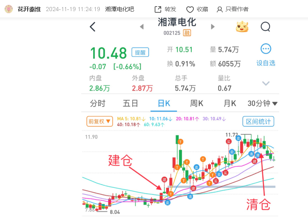Screen dimensions: 308x217
Task: Click the 提醒 alert button
Action: (140, 52)
